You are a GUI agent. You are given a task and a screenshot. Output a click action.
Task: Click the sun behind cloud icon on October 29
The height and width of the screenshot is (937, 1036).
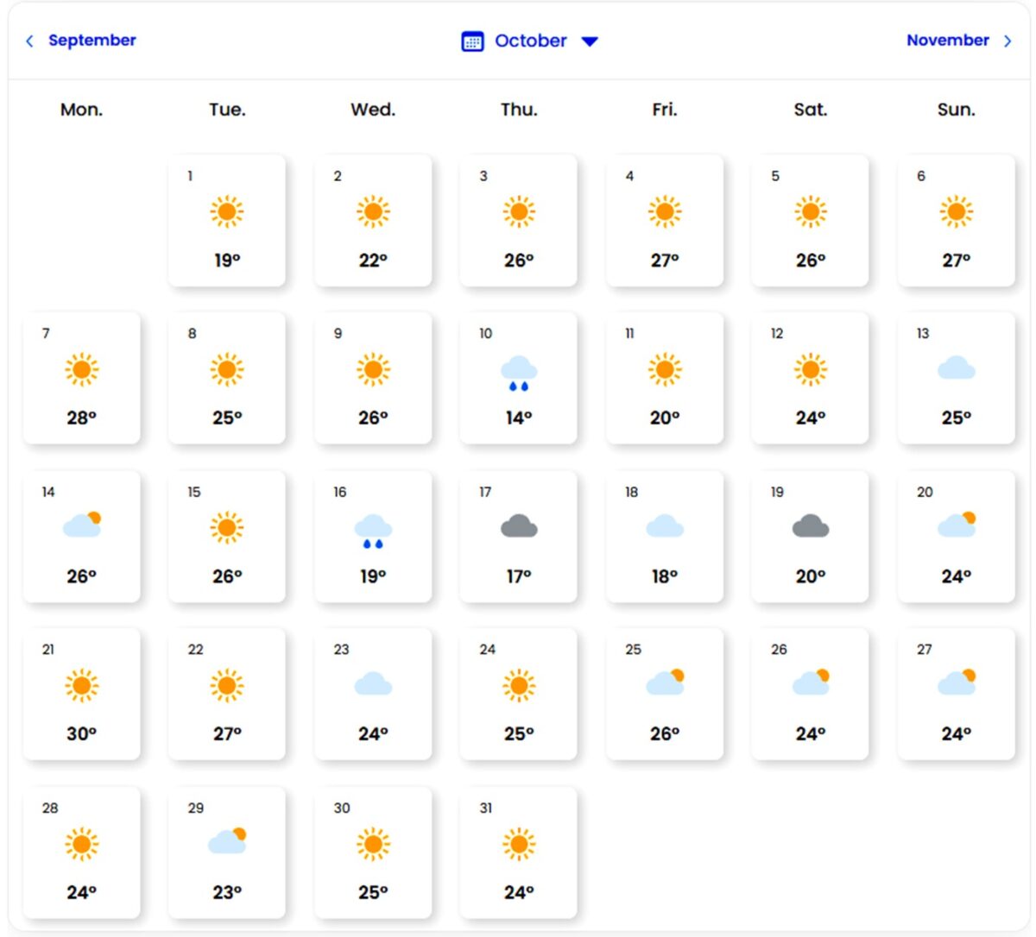pos(227,841)
